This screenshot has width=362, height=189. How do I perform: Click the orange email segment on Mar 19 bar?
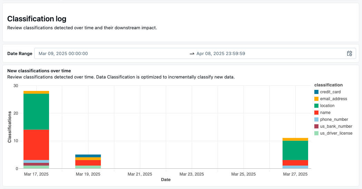point(88,159)
